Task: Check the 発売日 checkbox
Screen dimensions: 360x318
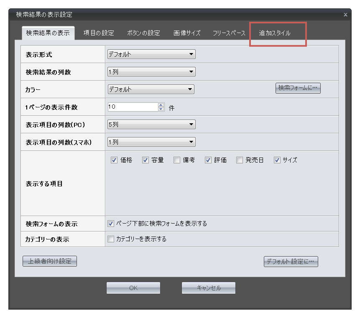Action: tap(240, 160)
